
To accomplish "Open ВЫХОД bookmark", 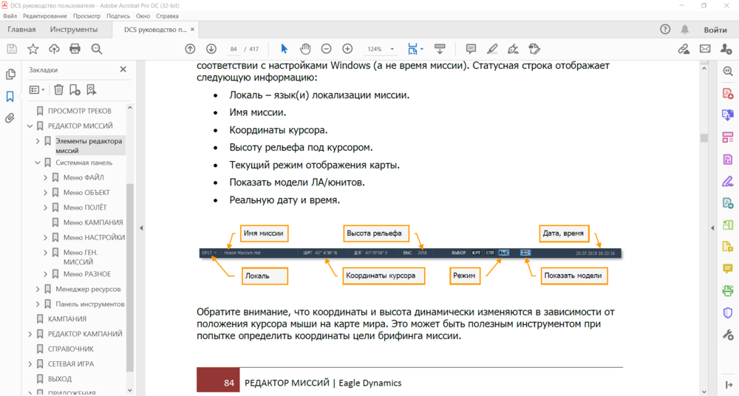I will 60,379.
